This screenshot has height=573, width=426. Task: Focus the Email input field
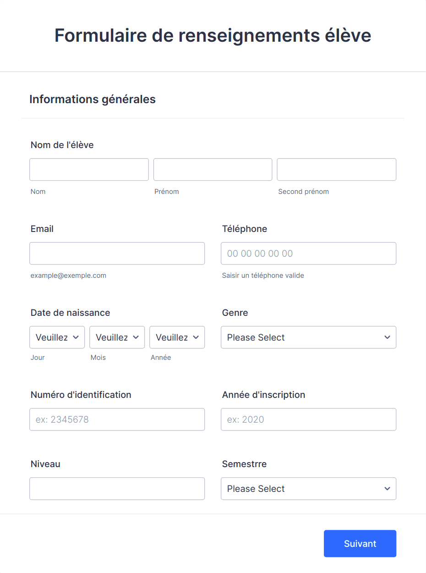[117, 253]
